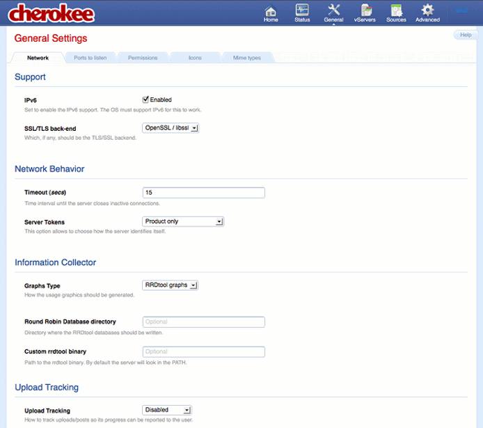Open the Icons tab
The height and width of the screenshot is (428, 483).
(195, 58)
